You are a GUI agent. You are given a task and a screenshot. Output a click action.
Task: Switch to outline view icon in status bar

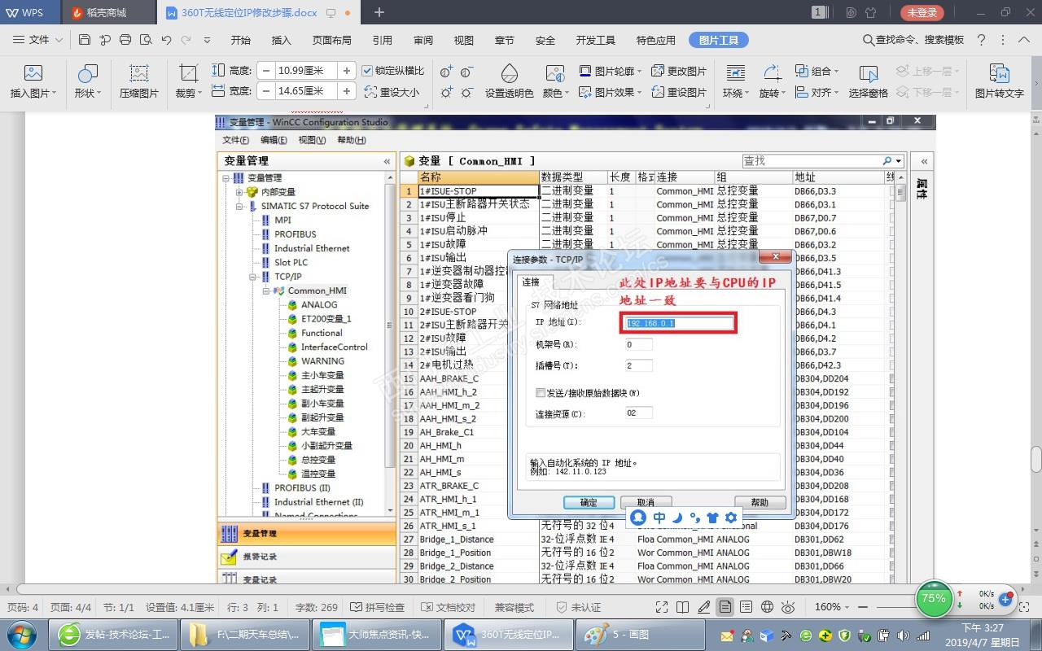746,607
